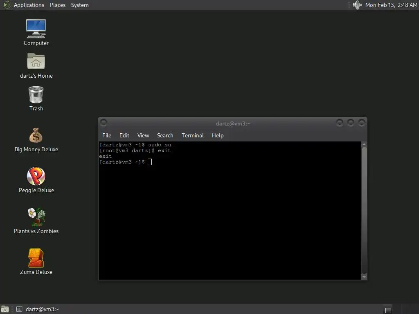This screenshot has height=314, width=419.
Task: Click the '[root@vm3 dartz]# exit' line
Action: [135, 150]
